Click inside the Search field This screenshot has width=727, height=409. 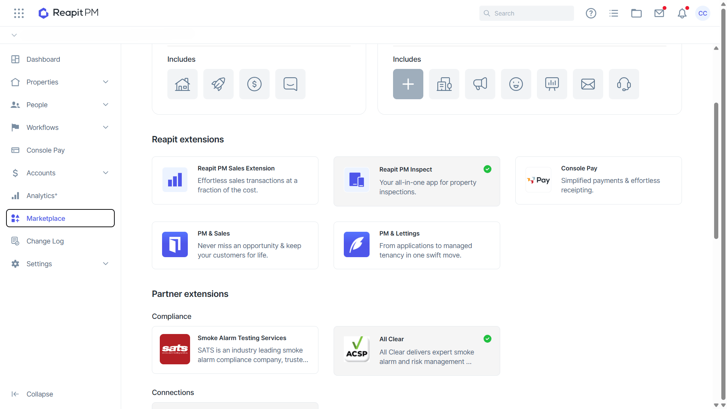click(x=526, y=13)
